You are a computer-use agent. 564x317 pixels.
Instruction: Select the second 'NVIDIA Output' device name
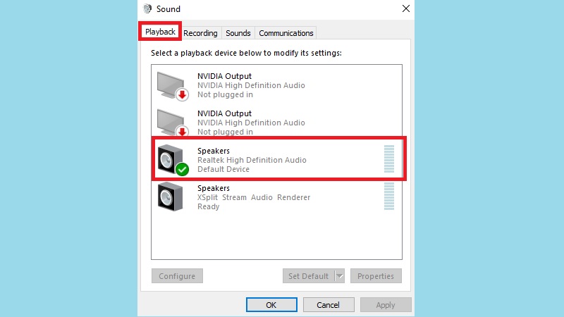(x=224, y=113)
